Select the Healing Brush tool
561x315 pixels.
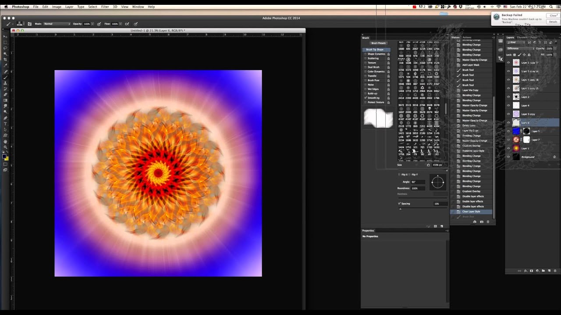click(6, 72)
